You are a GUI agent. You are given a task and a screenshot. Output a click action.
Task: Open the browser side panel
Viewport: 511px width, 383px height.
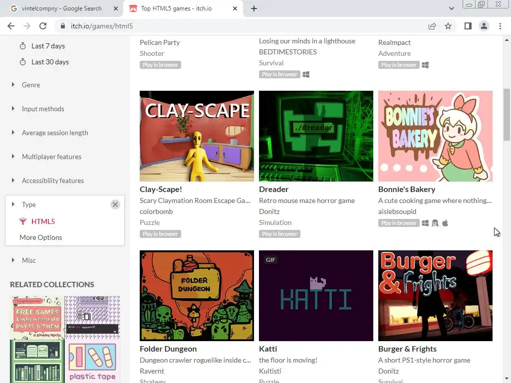coord(468,26)
